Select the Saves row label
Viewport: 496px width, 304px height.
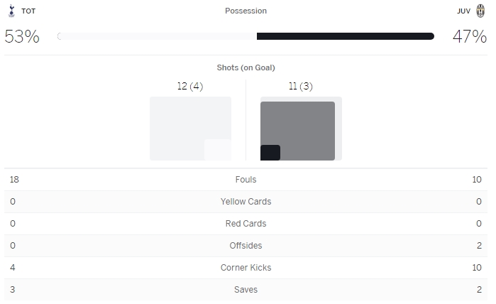(x=246, y=290)
